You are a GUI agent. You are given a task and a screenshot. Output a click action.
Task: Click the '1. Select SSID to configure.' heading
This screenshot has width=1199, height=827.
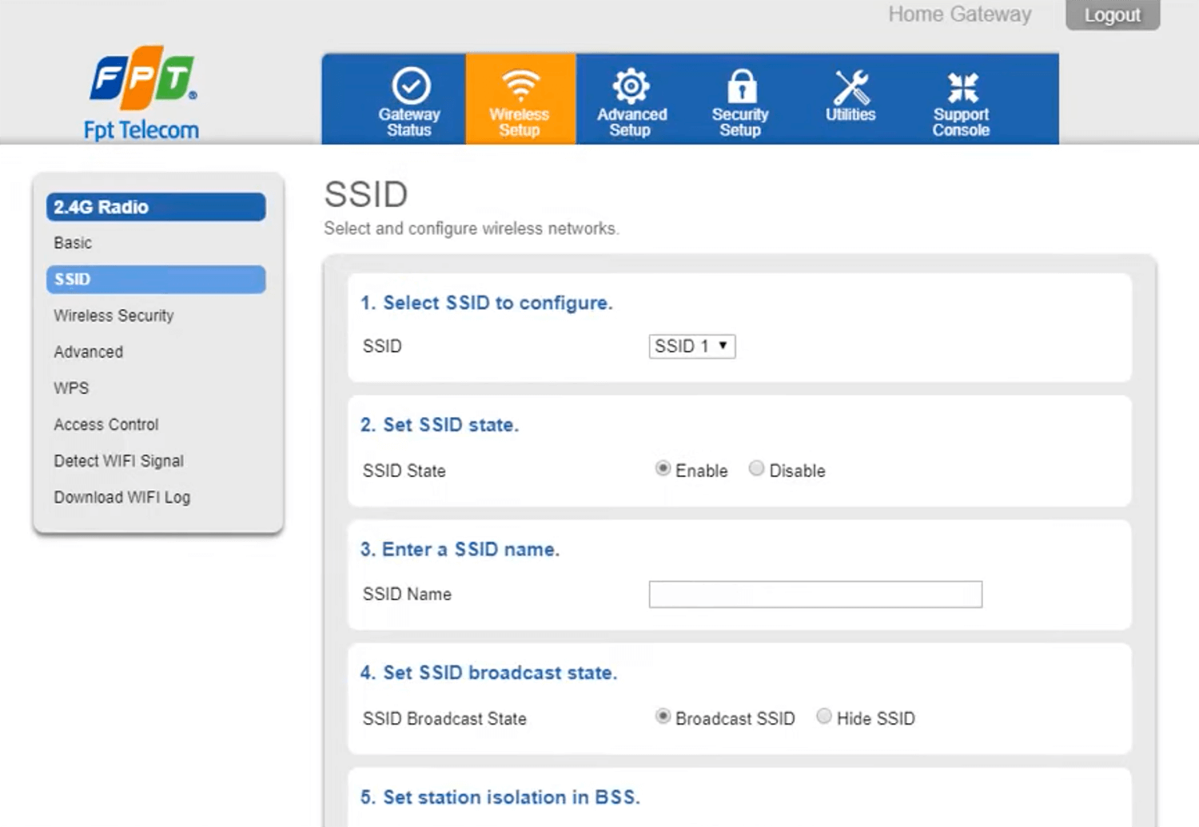pyautogui.click(x=486, y=303)
